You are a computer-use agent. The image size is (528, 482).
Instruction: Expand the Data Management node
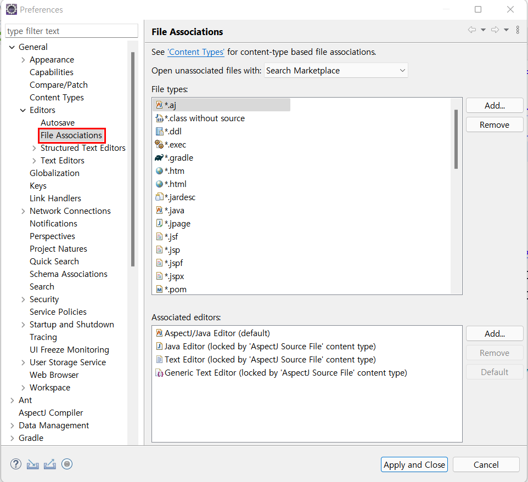point(12,426)
